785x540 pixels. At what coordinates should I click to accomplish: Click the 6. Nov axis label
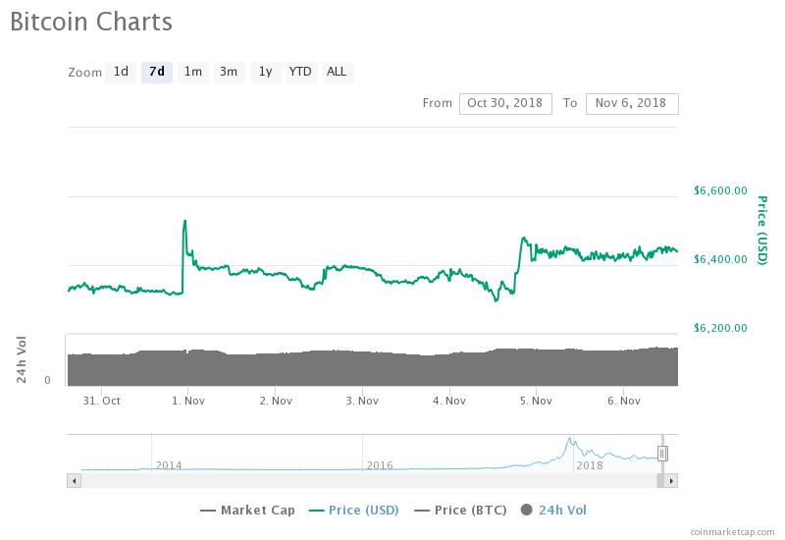click(624, 401)
